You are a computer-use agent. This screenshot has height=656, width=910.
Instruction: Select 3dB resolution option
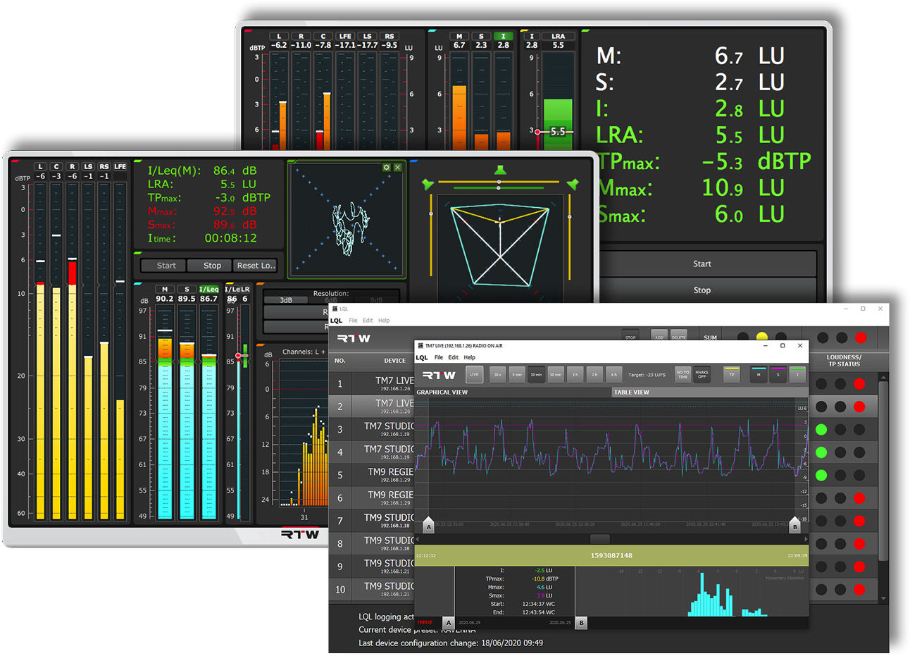286,300
